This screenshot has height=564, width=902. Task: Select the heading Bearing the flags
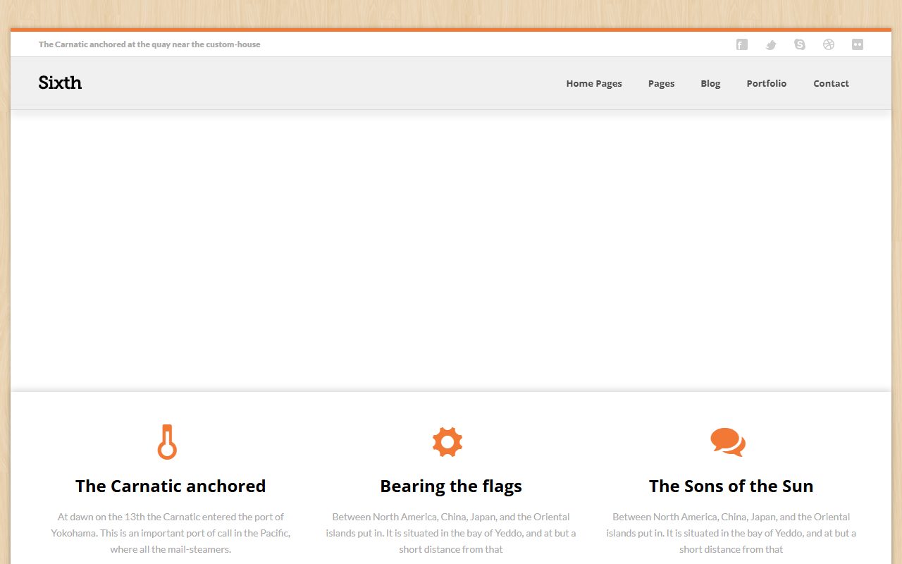(451, 486)
